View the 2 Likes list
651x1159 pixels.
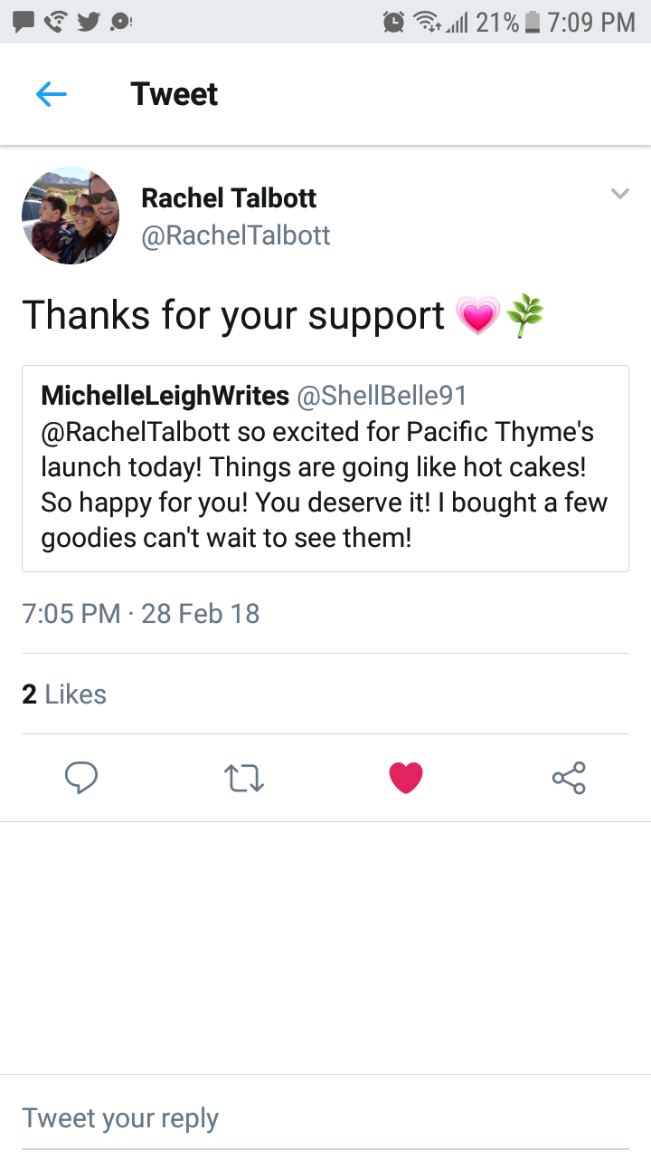[x=64, y=694]
